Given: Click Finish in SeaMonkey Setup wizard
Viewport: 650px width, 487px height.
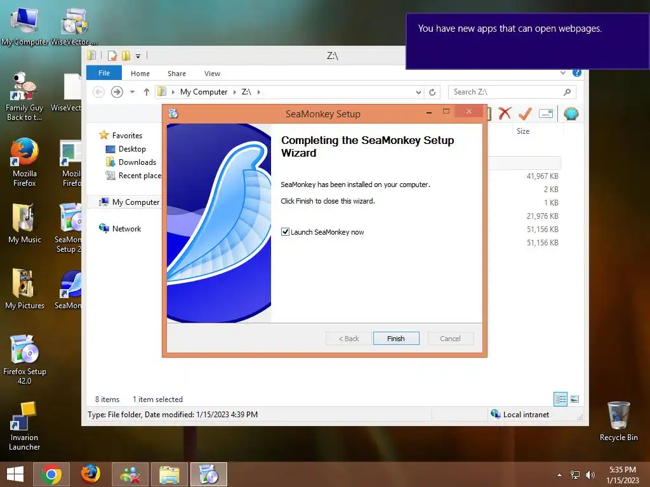Looking at the screenshot, I should [396, 339].
